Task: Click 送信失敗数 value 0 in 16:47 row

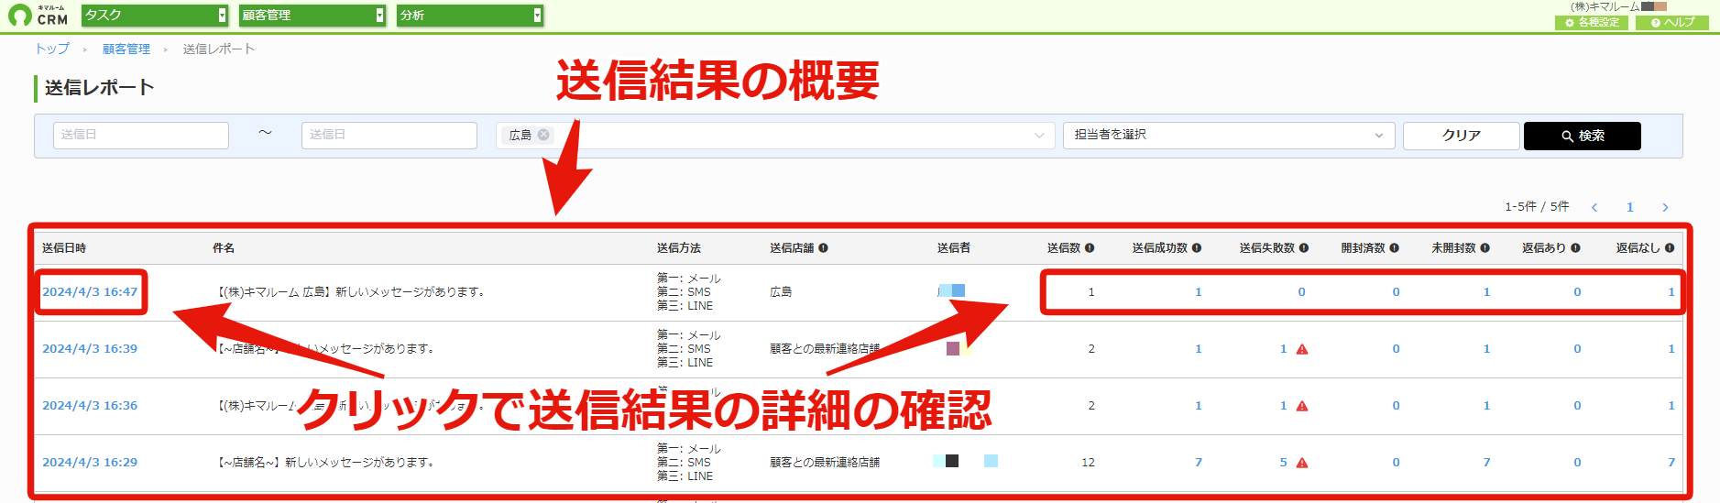Action: (1301, 292)
